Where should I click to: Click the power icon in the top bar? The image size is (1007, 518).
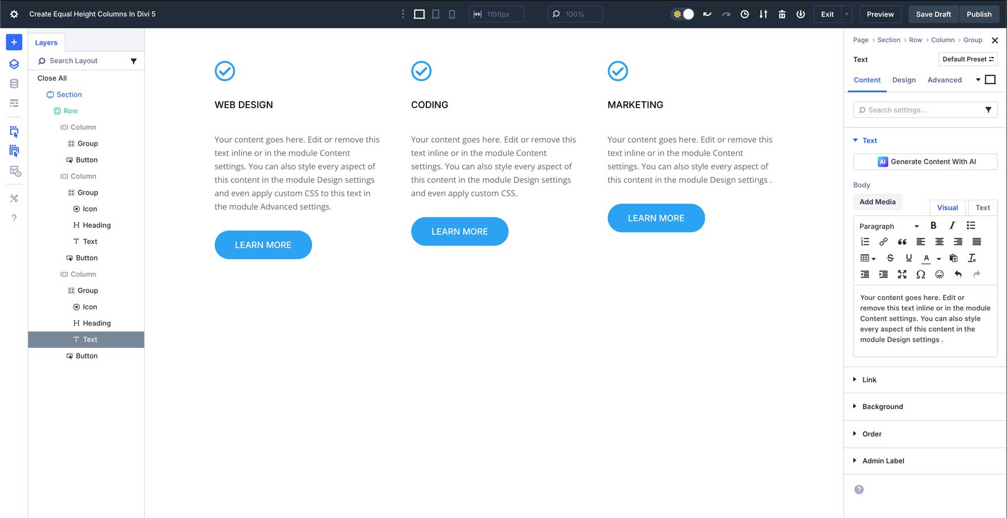coord(801,14)
